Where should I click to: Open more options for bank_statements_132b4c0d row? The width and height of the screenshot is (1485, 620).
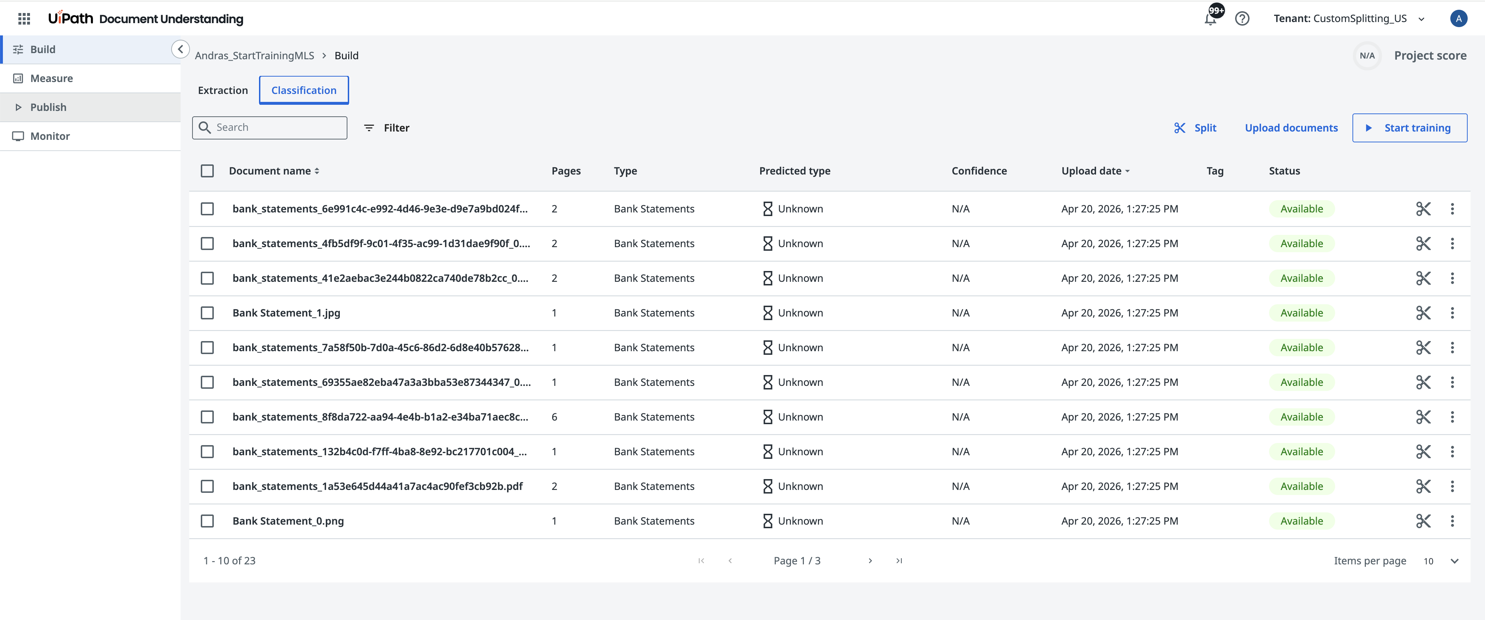coord(1451,452)
